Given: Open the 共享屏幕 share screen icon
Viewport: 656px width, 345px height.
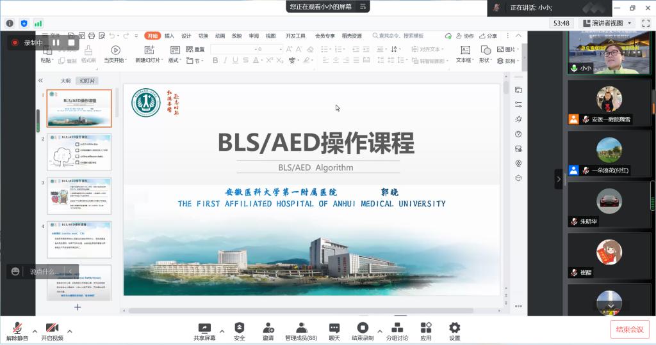Looking at the screenshot, I should click(x=204, y=330).
